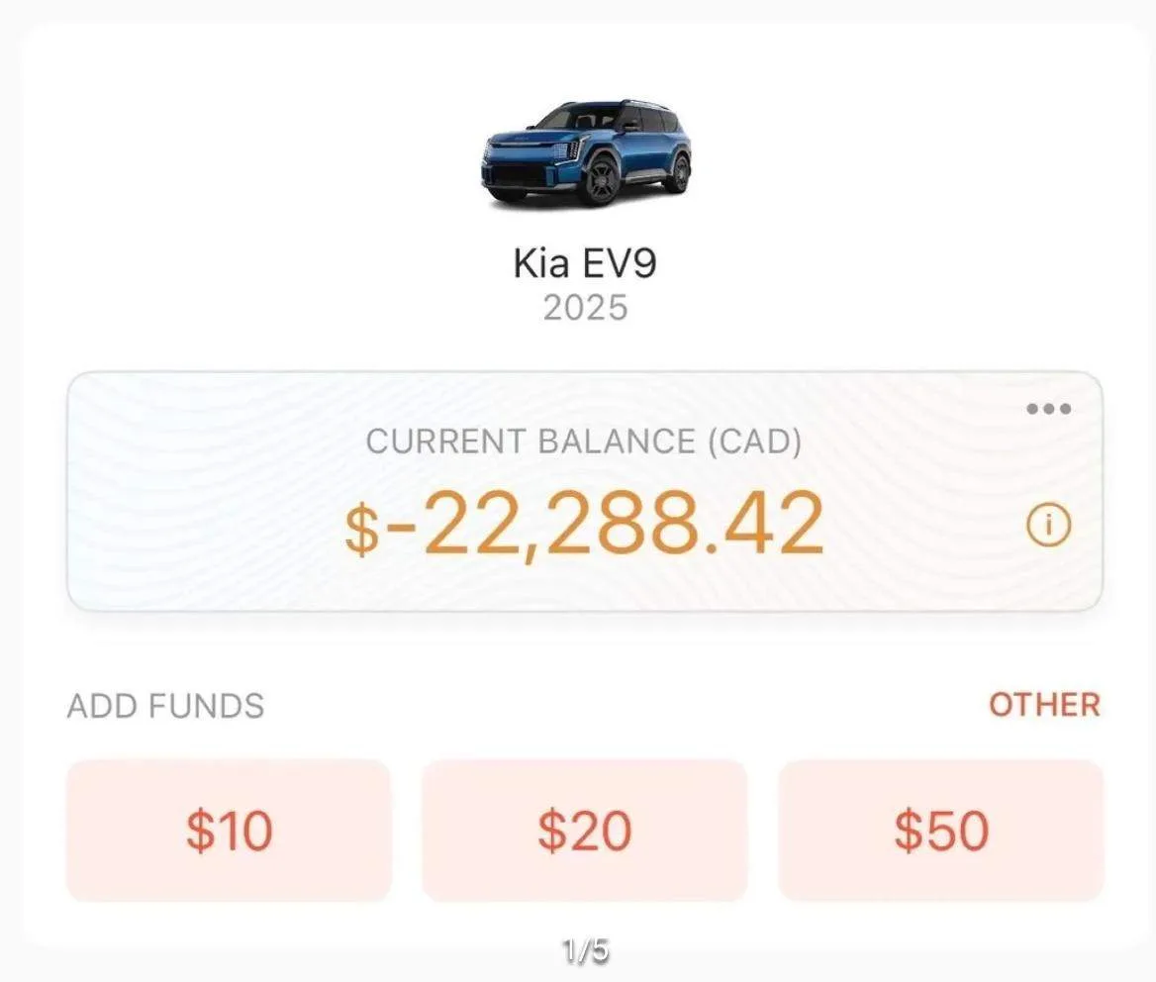Choose OTHER to enter a custom amount
The width and height of the screenshot is (1156, 982).
coord(1045,705)
